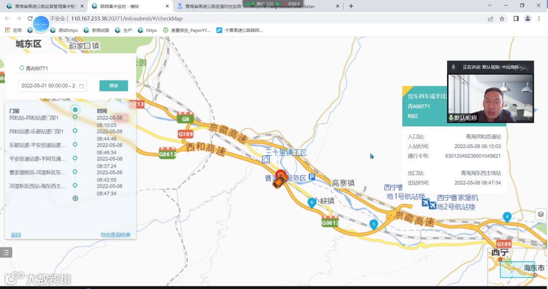
Task: Click the speaker video thumbnail 默认昵称
Action: point(490,98)
